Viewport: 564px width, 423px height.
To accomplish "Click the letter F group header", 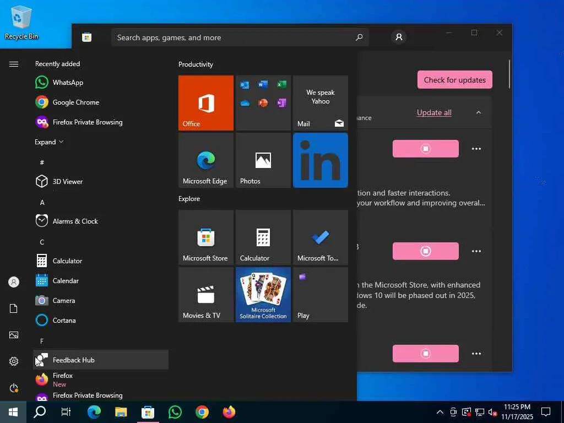I will pyautogui.click(x=42, y=341).
